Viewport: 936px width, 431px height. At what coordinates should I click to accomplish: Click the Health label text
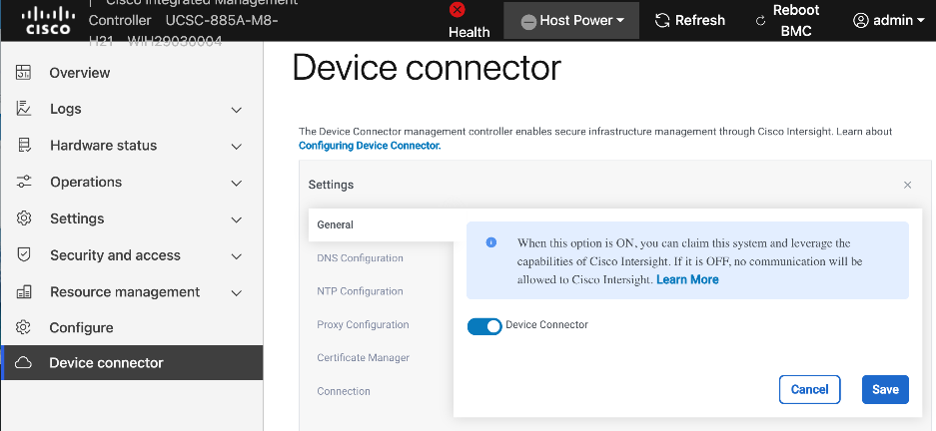pos(468,32)
